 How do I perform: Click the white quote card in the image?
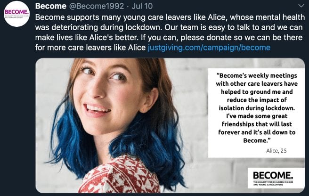point(256,113)
